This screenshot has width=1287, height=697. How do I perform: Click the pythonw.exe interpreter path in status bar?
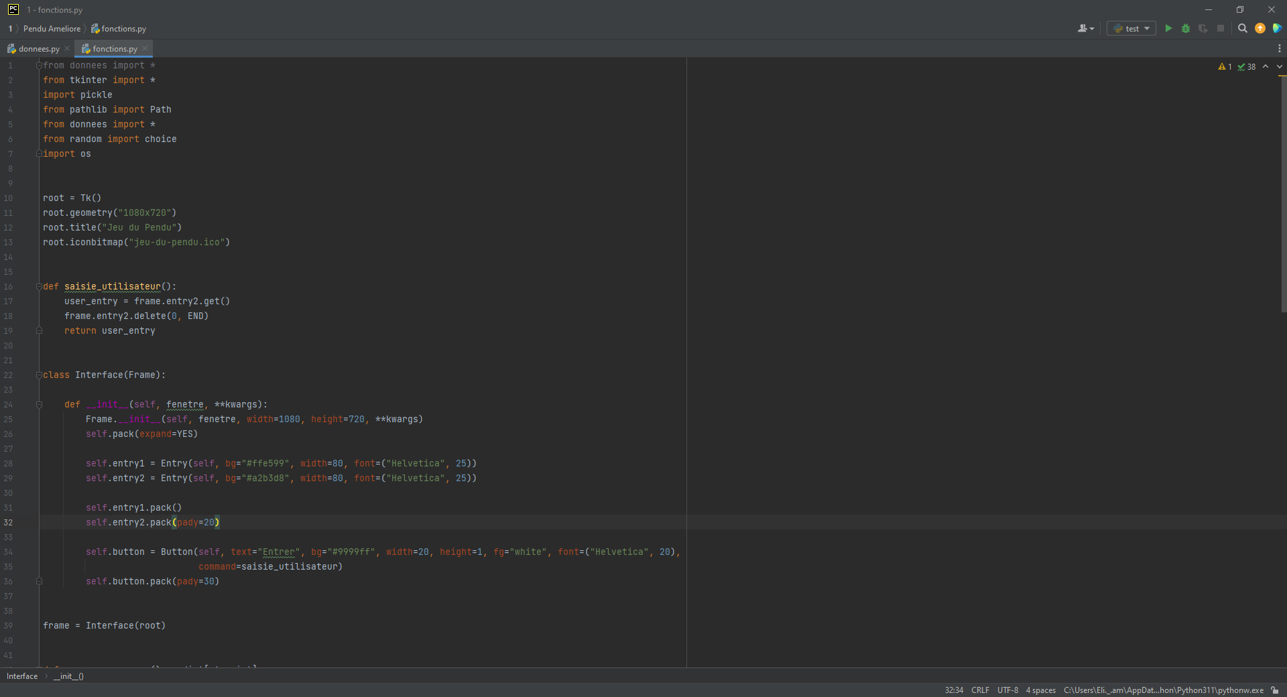(1163, 690)
